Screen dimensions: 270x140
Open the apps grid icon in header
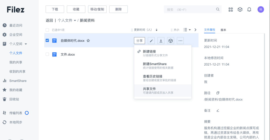230,9
